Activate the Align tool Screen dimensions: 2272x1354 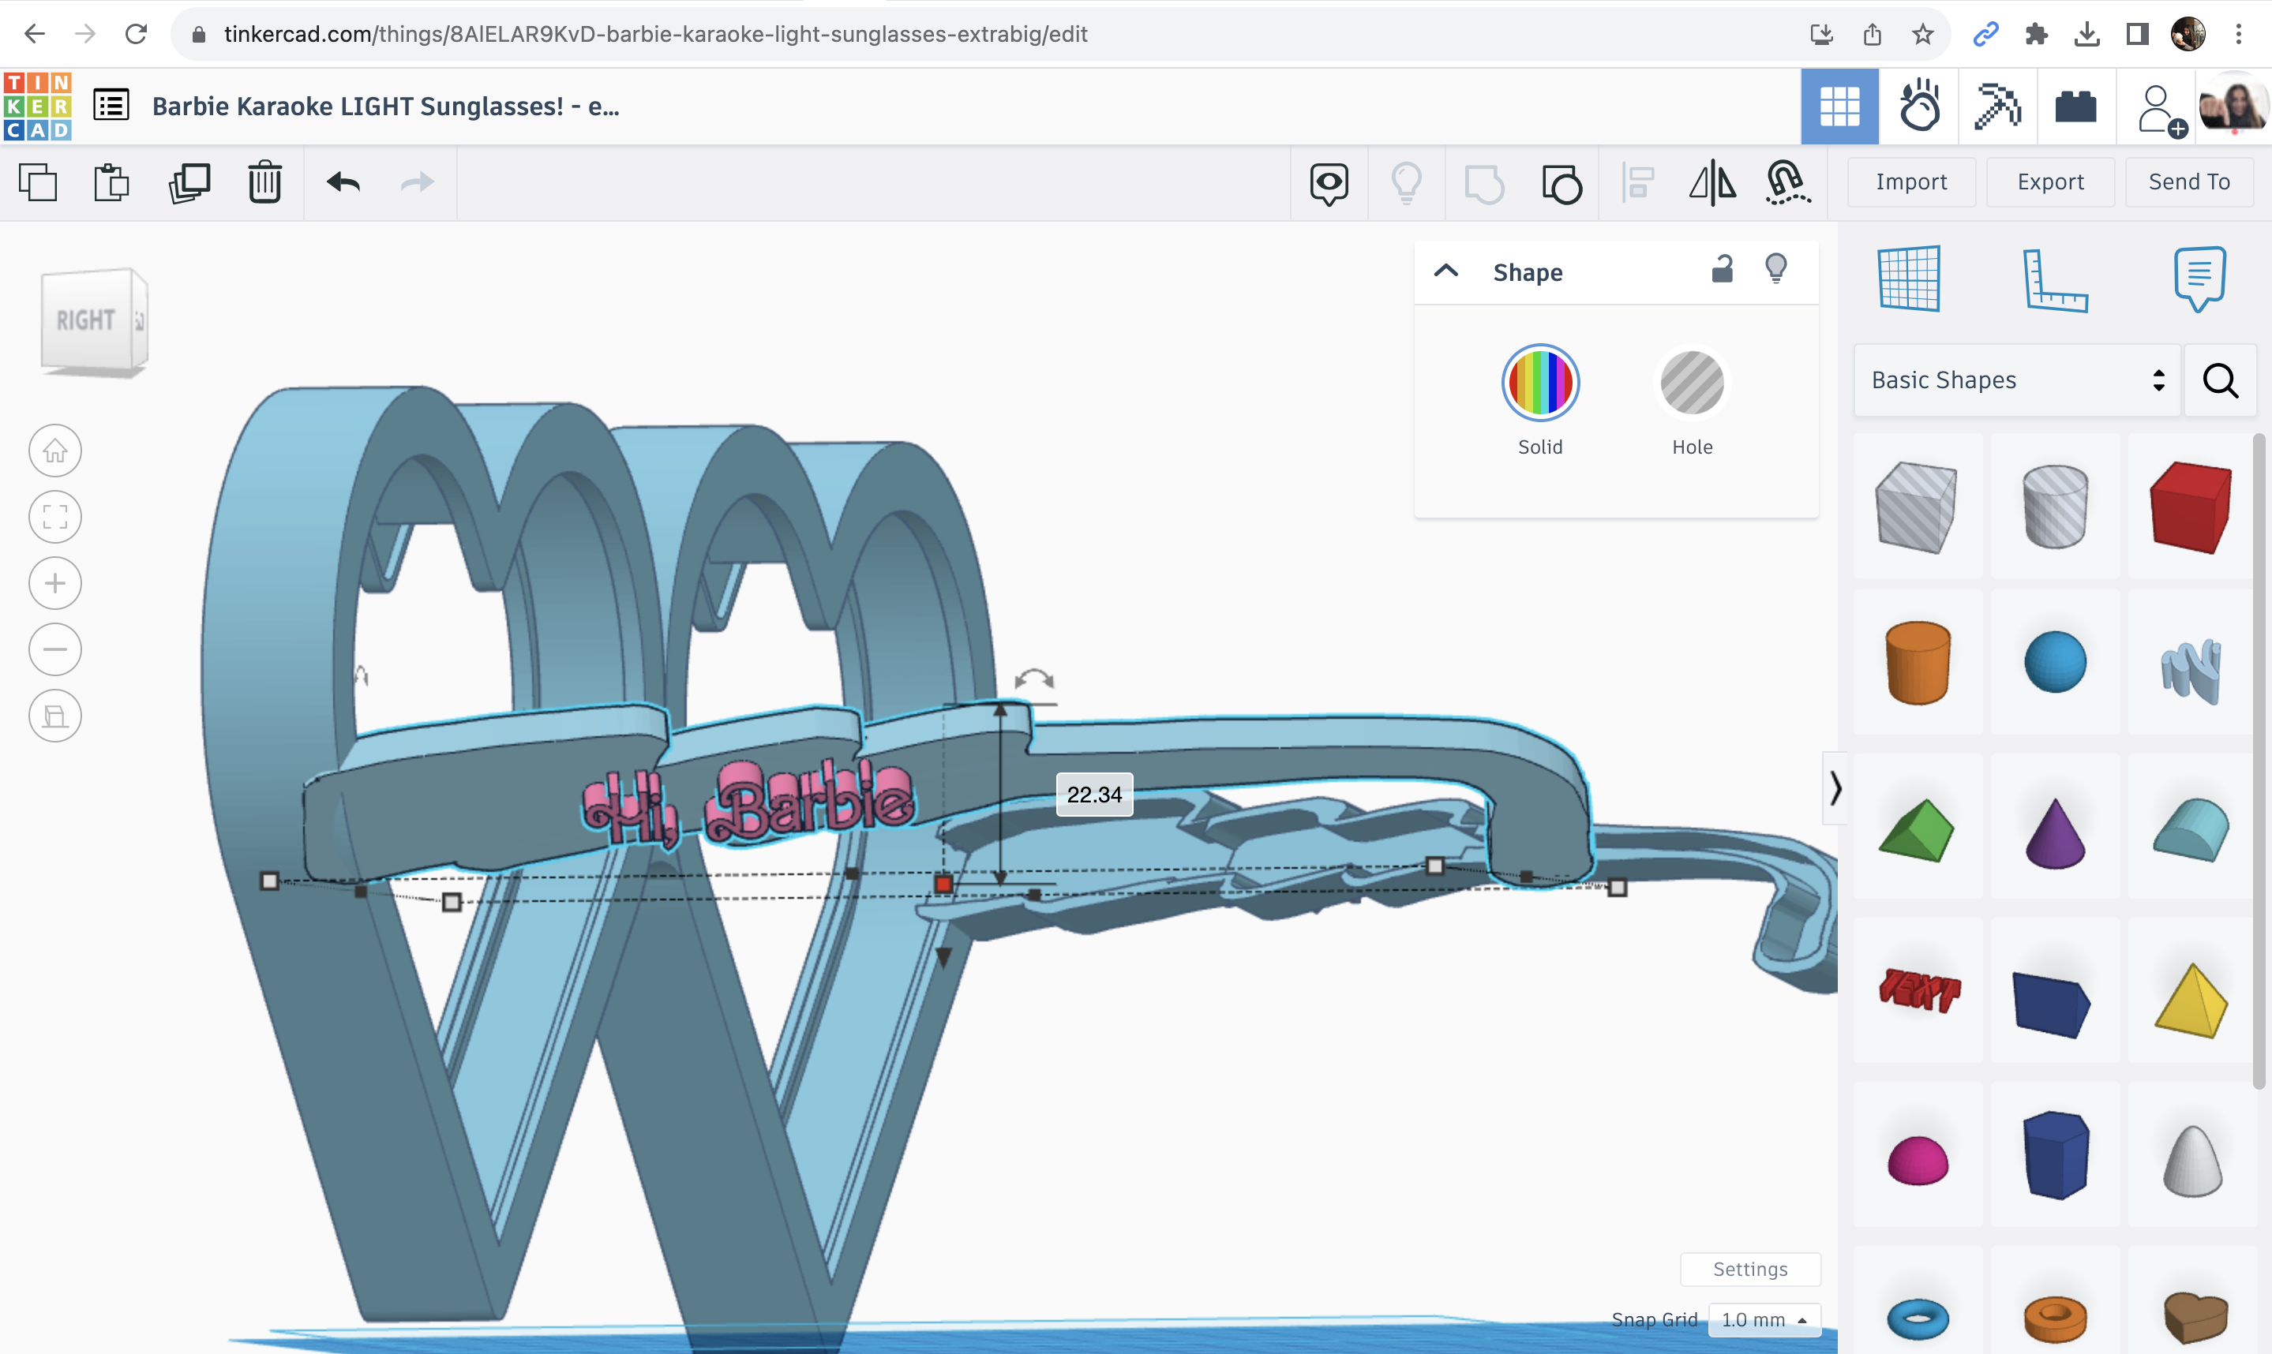(x=1639, y=182)
